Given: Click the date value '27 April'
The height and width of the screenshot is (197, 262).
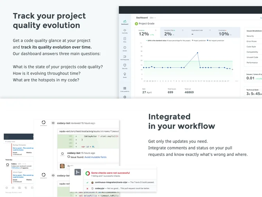Looking at the screenshot, I should pyautogui.click(x=147, y=92).
